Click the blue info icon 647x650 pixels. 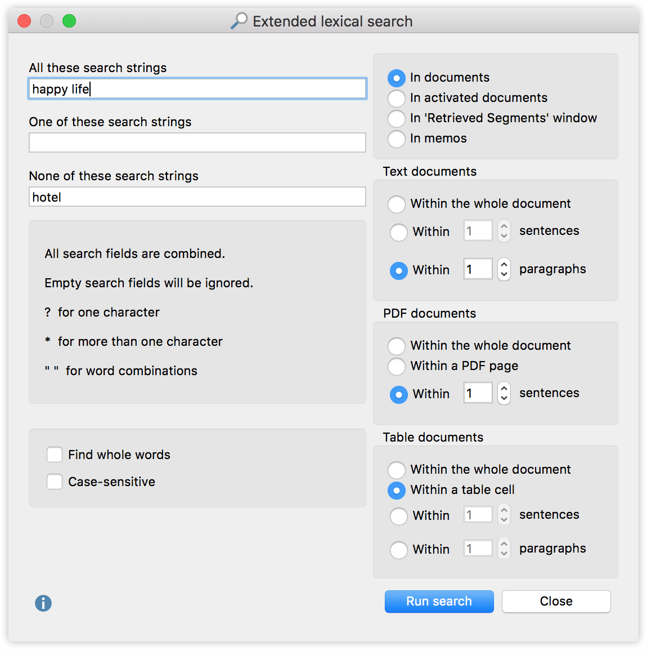point(43,603)
